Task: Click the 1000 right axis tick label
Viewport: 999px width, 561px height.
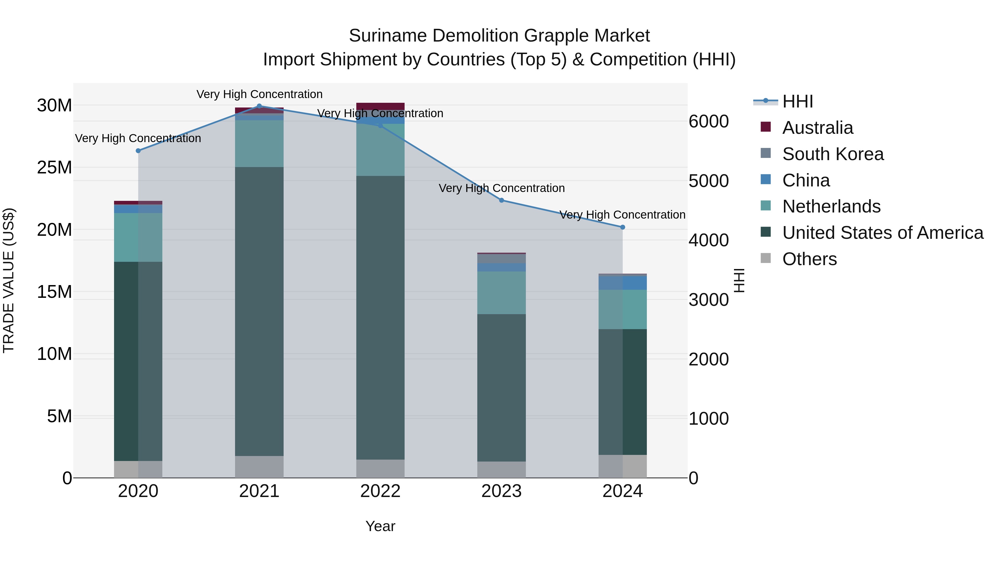Action: click(x=708, y=419)
